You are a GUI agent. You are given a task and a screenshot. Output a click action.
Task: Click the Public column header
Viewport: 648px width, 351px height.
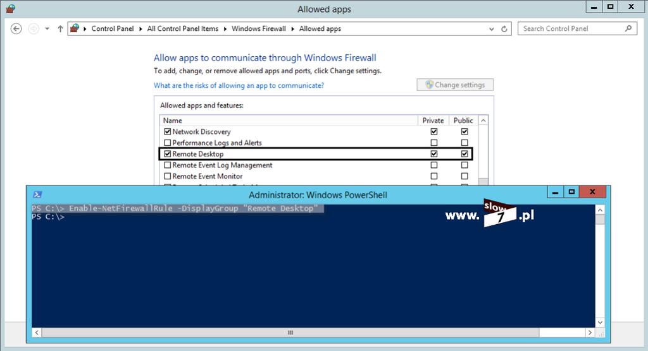point(463,121)
